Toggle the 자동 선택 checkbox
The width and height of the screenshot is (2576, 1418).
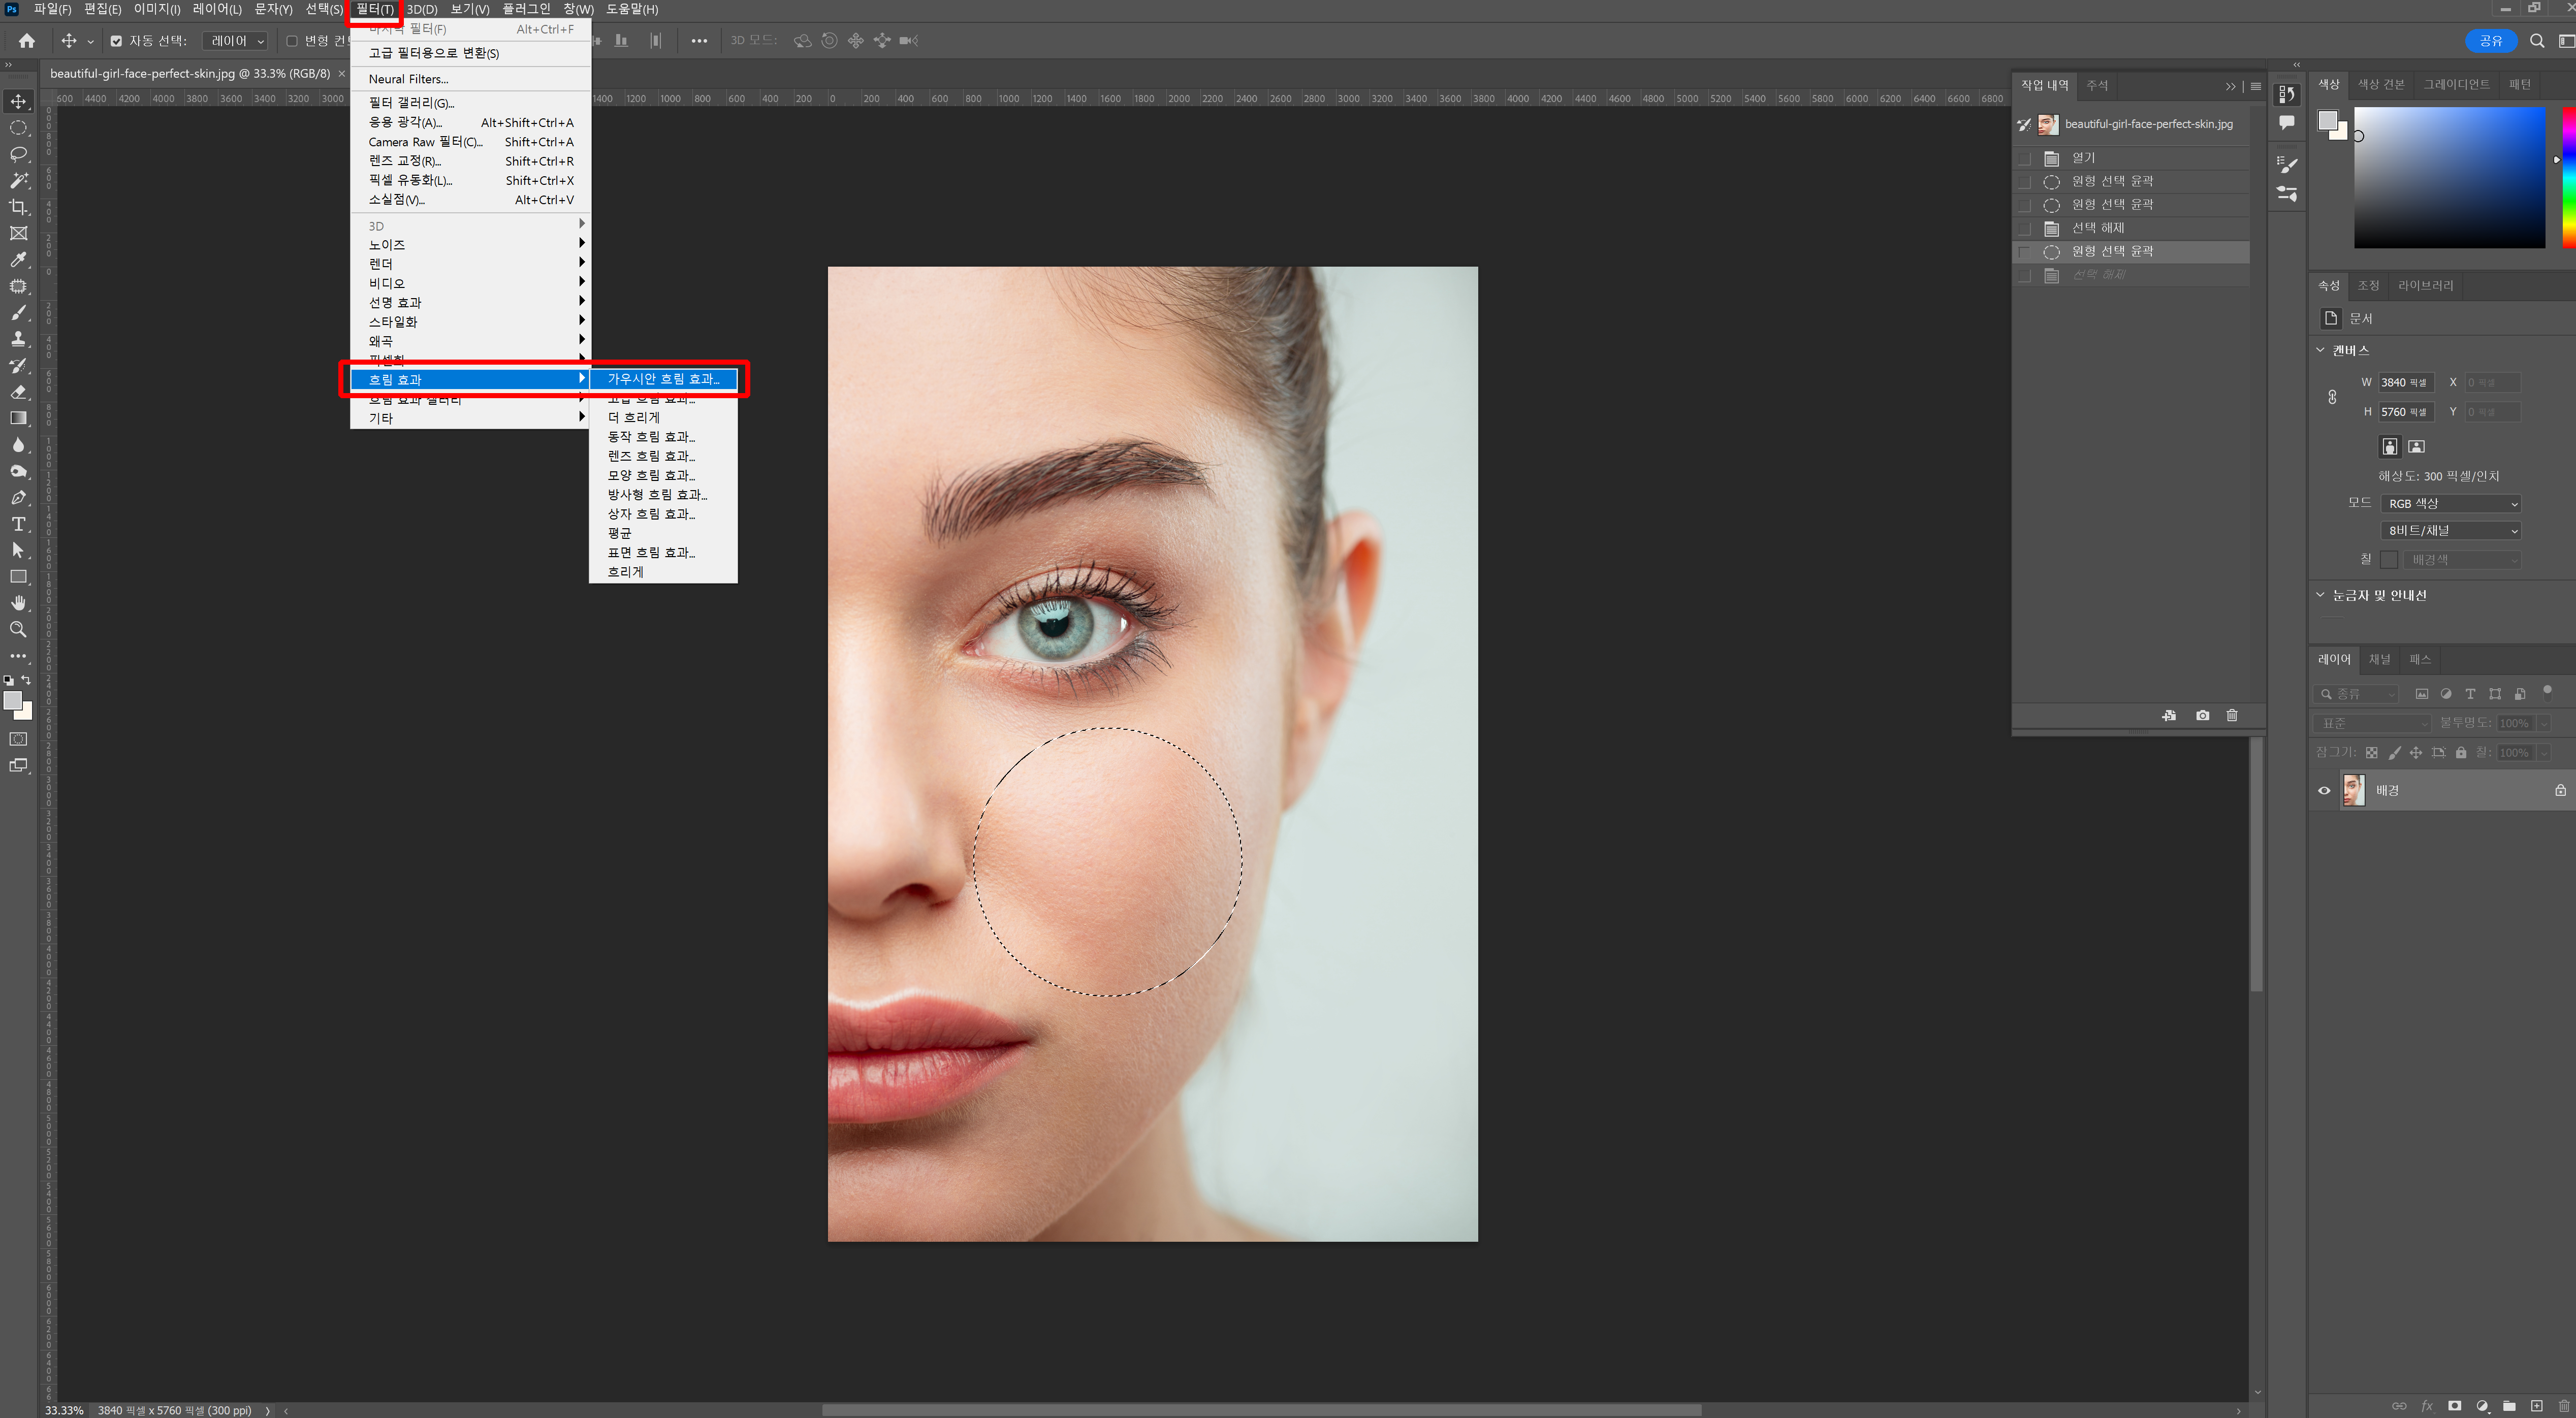[116, 41]
